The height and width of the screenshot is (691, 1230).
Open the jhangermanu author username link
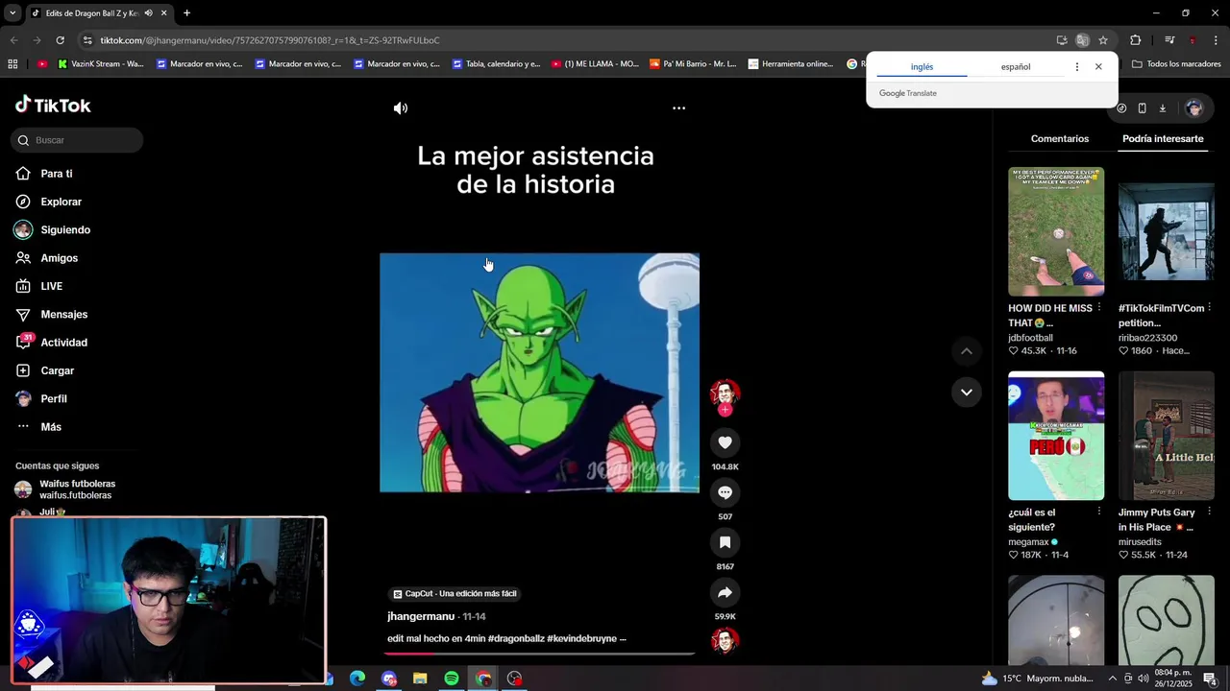point(421,616)
